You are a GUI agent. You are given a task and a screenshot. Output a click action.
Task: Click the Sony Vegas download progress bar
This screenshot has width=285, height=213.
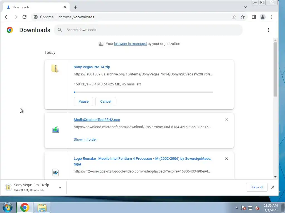(143, 92)
